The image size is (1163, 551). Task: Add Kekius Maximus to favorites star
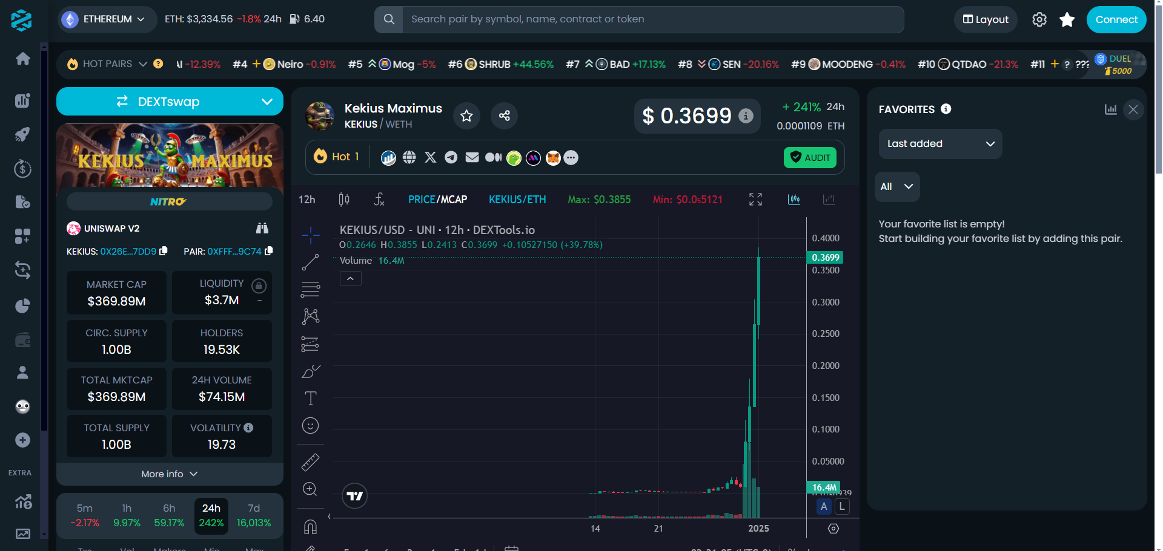coord(466,116)
